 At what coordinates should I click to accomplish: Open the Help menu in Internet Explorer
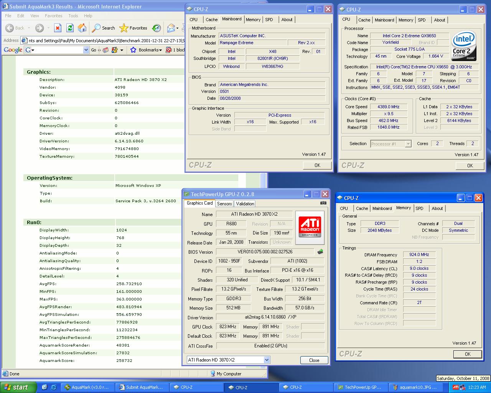(88, 16)
